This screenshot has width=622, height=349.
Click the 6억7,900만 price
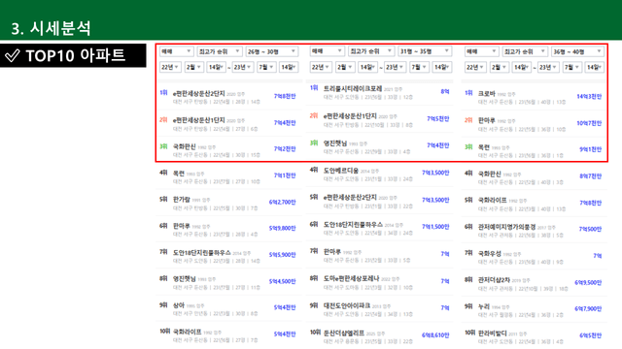point(588,308)
